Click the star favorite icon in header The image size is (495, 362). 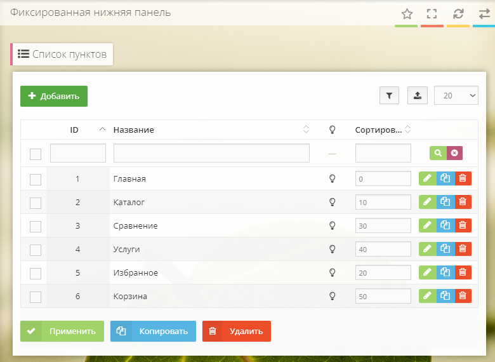point(407,14)
